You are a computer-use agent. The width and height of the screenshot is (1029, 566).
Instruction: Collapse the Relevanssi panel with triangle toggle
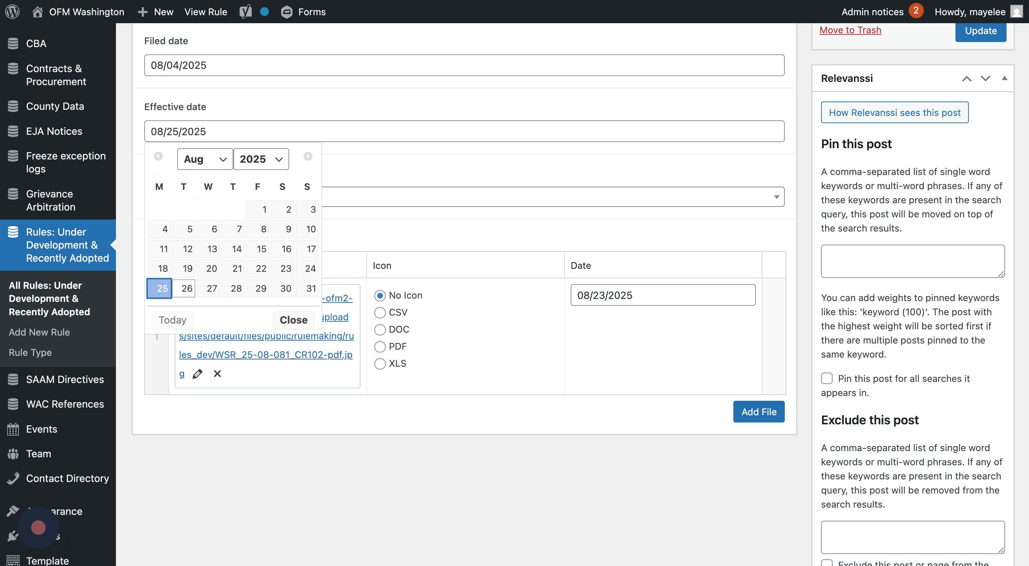tap(1004, 78)
